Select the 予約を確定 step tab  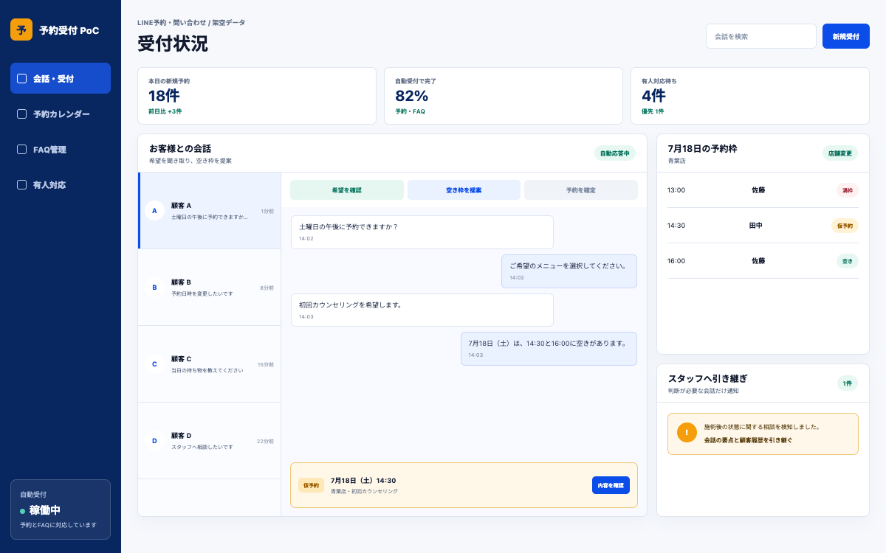coord(581,189)
